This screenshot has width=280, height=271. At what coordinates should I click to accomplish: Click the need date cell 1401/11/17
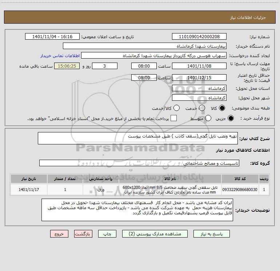29,190
